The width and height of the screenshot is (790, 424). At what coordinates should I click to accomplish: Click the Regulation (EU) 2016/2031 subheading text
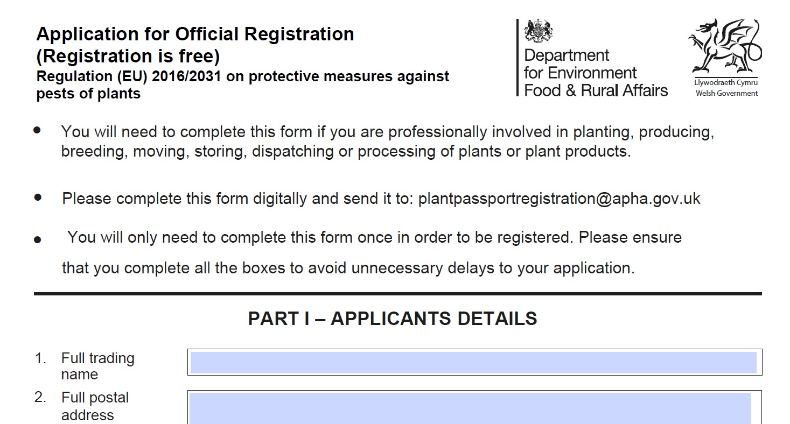tap(242, 77)
